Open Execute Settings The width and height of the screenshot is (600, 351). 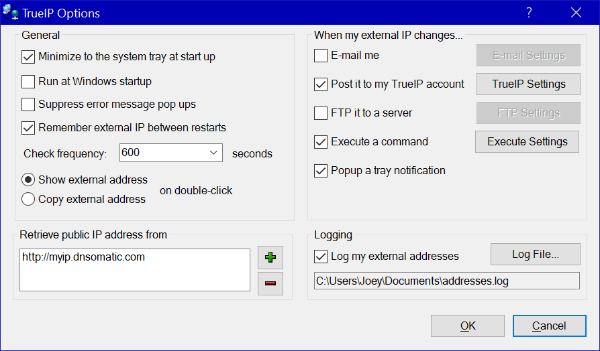[527, 142]
